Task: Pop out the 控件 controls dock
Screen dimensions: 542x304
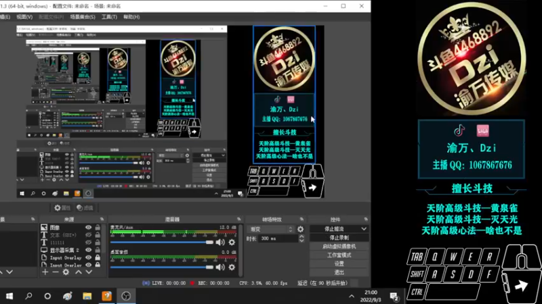Action: (x=366, y=219)
